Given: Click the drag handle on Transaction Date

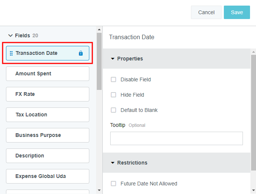Looking at the screenshot, I should [x=11, y=53].
